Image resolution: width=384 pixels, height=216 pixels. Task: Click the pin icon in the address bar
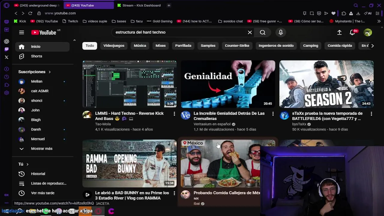(x=304, y=13)
